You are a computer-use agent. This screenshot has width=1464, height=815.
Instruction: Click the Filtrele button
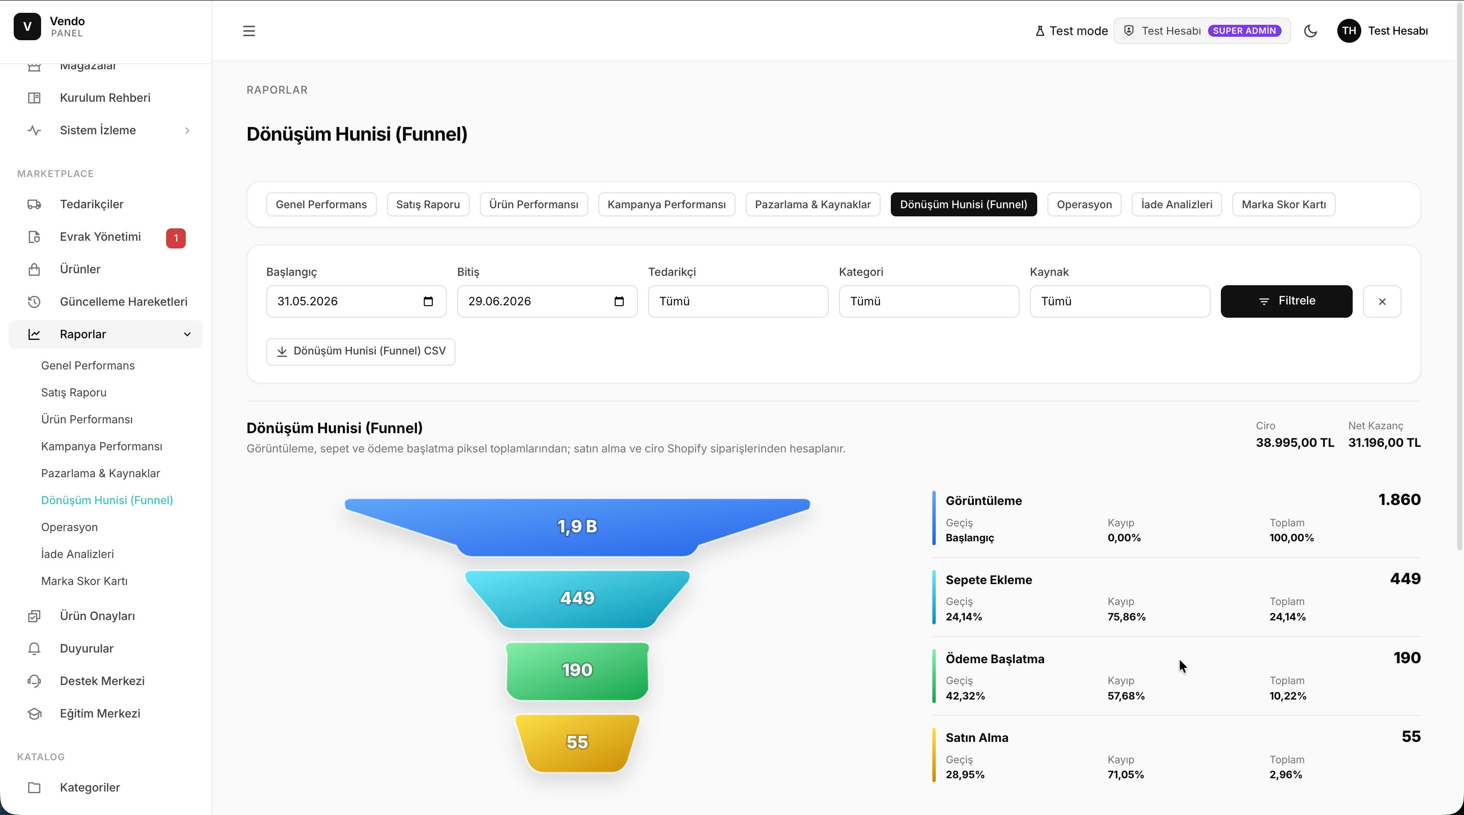[x=1286, y=301]
